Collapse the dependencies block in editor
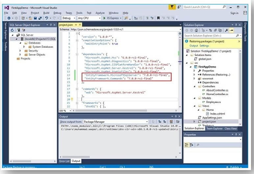The image size is (254, 174). click(x=77, y=54)
